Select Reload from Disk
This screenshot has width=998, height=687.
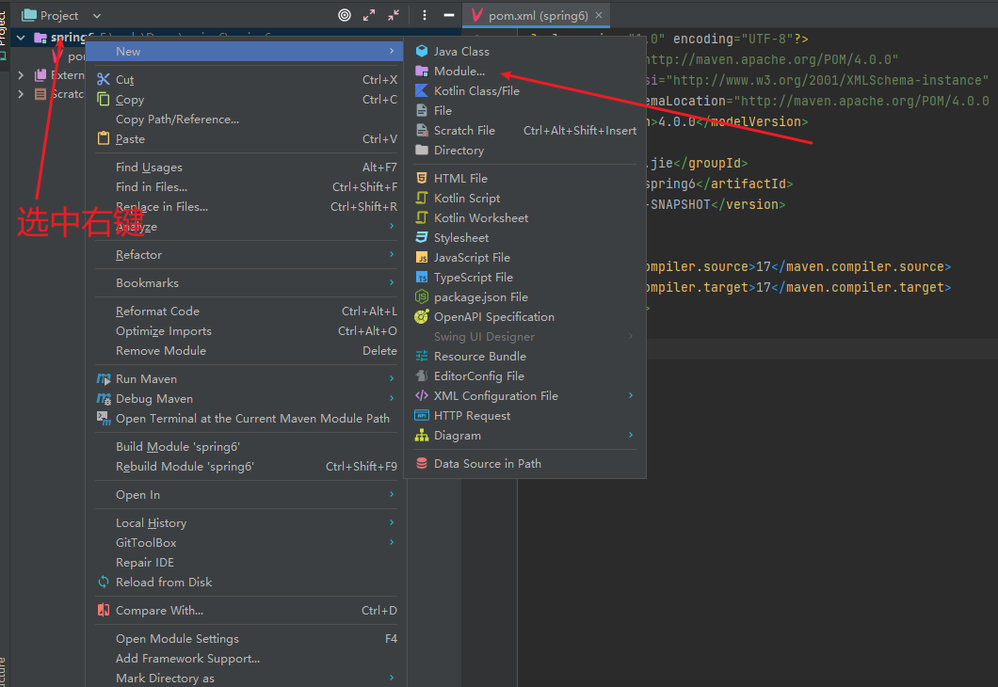pyautogui.click(x=245, y=582)
